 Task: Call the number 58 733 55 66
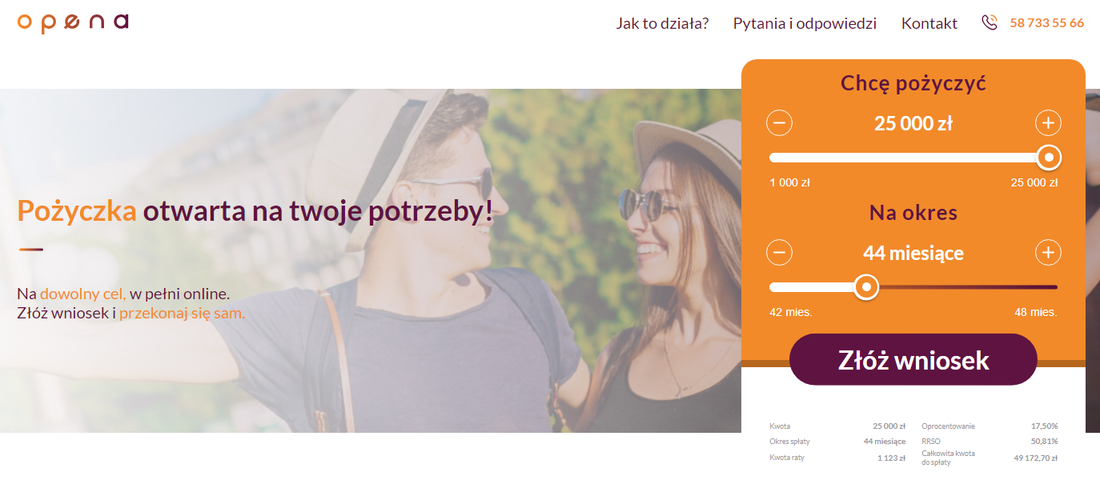pyautogui.click(x=1047, y=23)
